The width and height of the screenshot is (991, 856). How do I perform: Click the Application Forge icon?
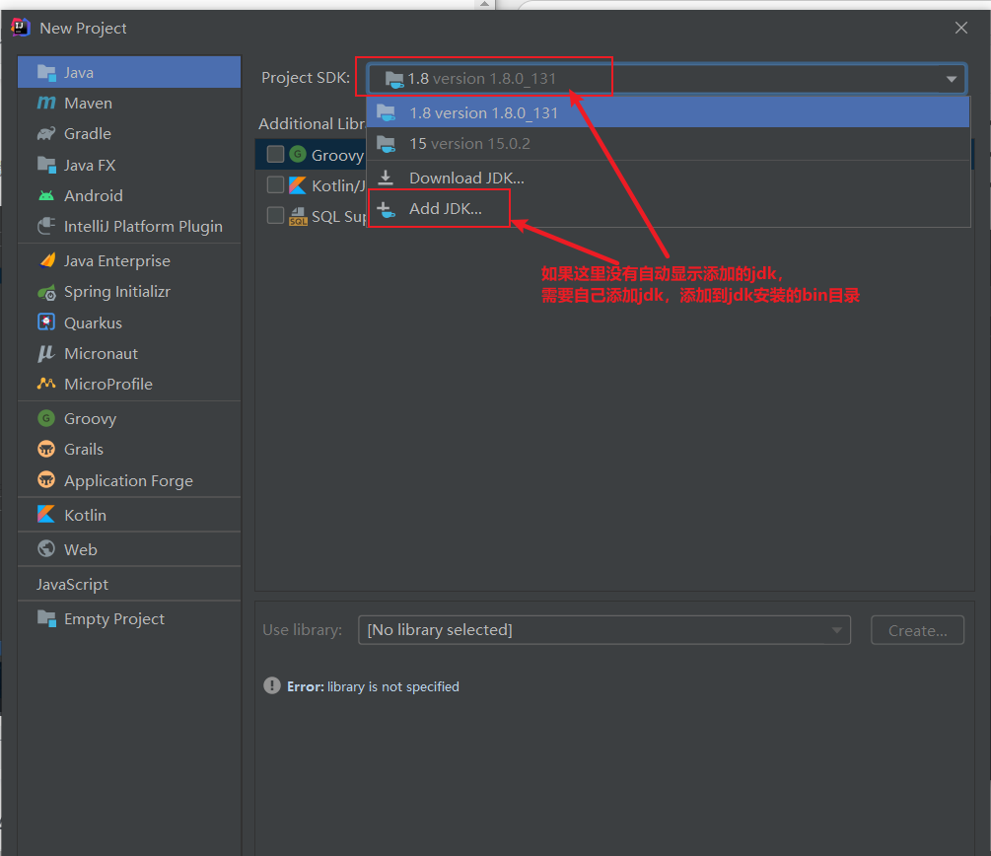point(46,480)
